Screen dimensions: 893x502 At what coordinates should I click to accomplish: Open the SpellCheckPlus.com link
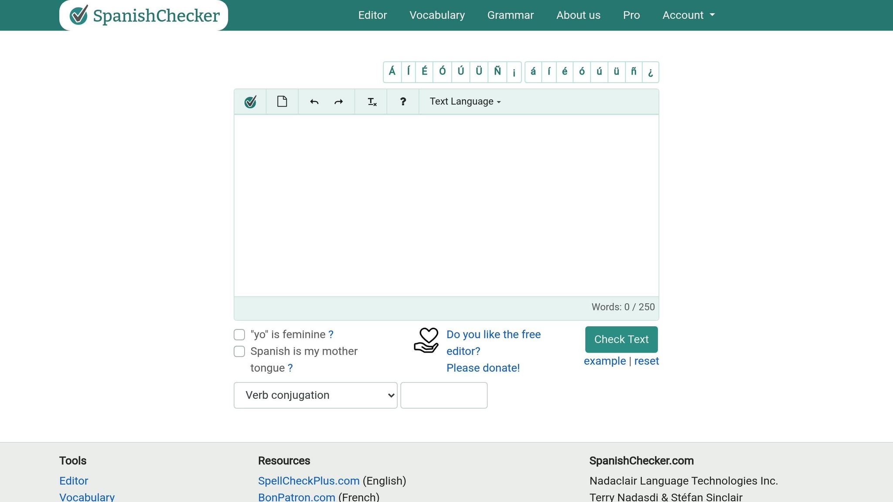pos(309,481)
